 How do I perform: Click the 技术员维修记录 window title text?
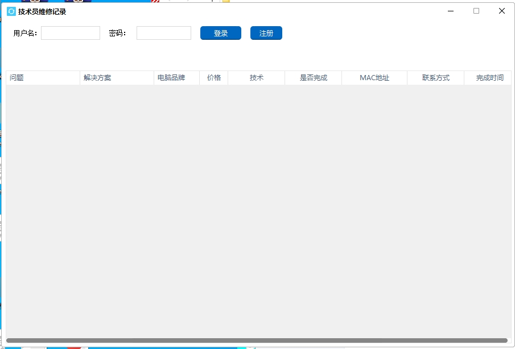click(42, 11)
